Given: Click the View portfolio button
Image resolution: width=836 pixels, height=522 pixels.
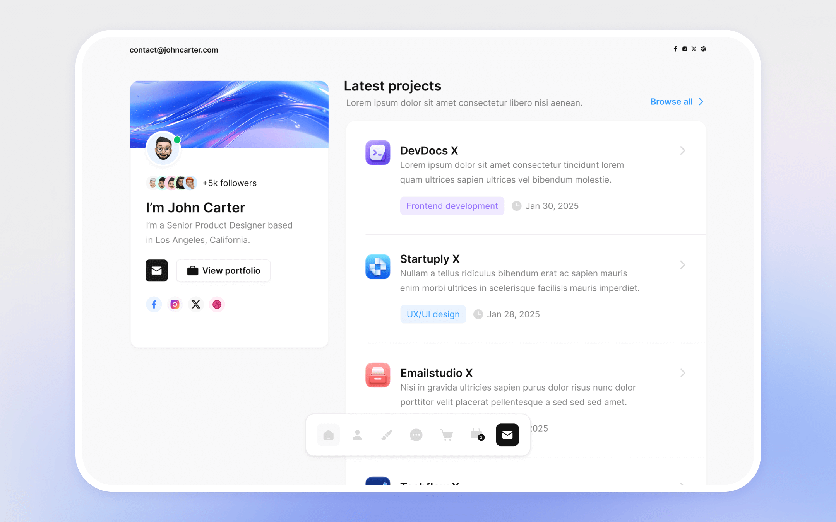Looking at the screenshot, I should (223, 270).
